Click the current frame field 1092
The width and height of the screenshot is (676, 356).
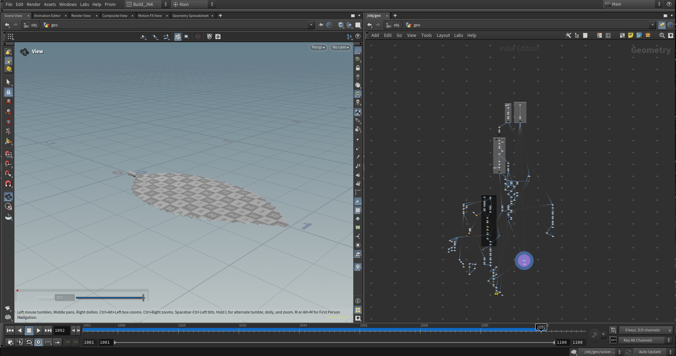click(62, 330)
